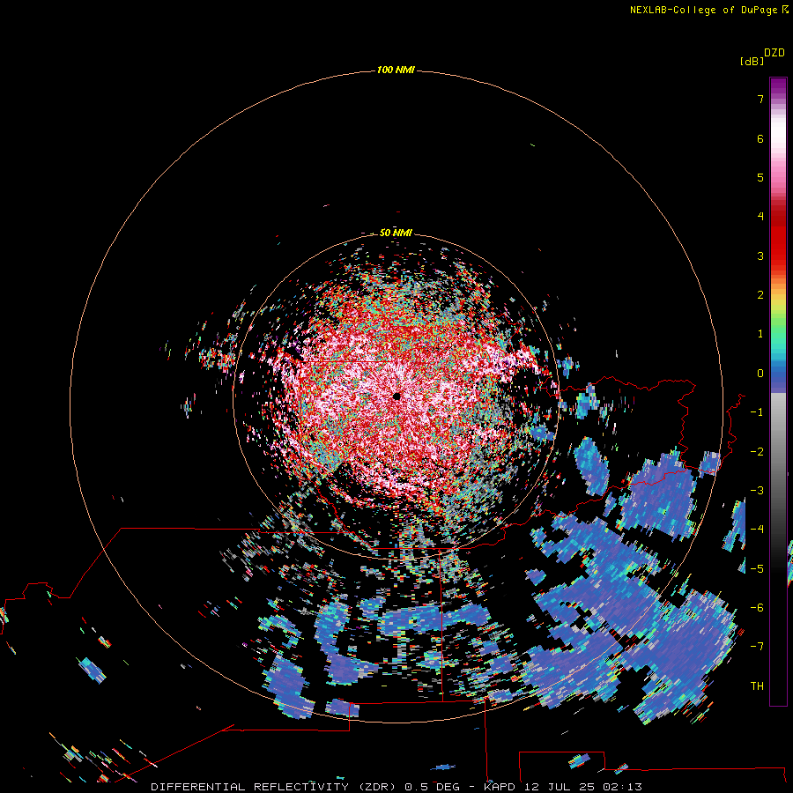
Task: Click the 6 dB scale value
Action: (x=760, y=138)
